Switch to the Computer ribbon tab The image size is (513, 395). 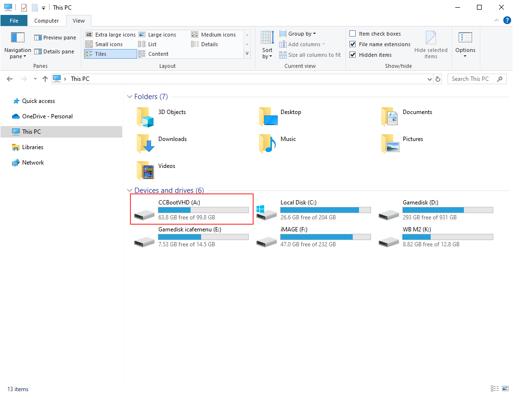point(47,21)
